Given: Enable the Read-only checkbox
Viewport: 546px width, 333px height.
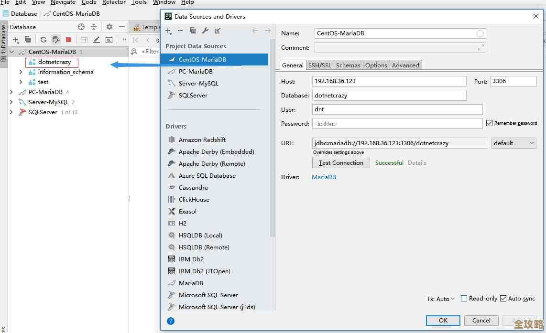Looking at the screenshot, I should (x=463, y=298).
